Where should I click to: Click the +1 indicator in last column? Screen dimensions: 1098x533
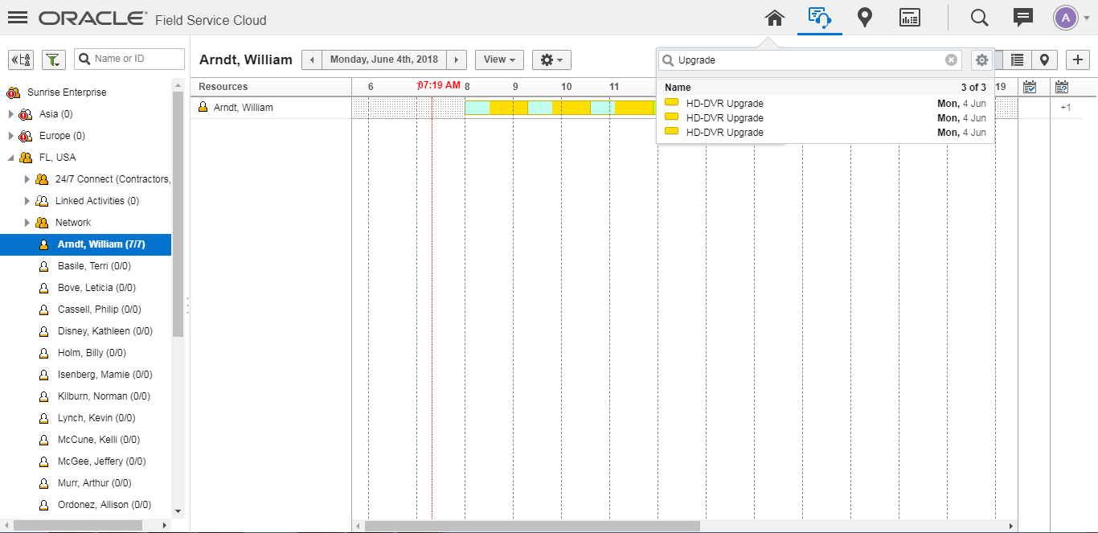[x=1065, y=108]
